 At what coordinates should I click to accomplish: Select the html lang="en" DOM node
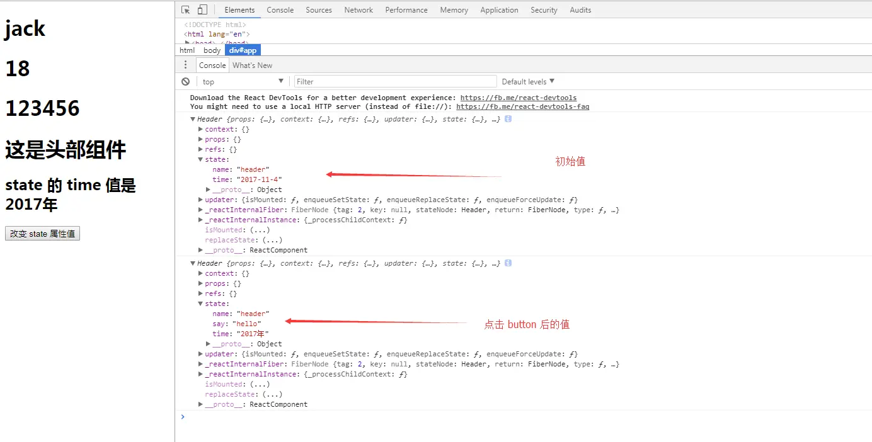tap(217, 34)
